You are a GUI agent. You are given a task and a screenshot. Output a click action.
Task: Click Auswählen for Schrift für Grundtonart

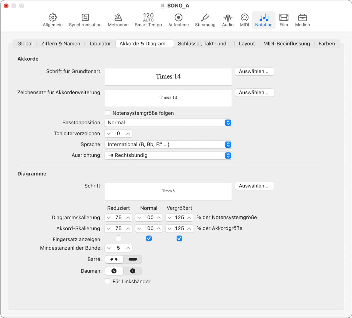[254, 71]
